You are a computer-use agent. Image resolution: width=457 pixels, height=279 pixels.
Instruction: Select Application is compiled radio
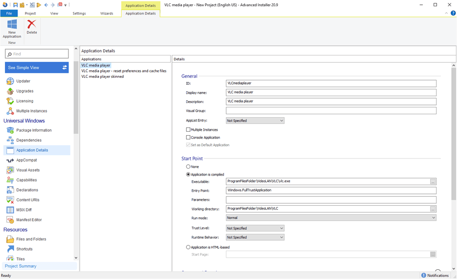pos(188,174)
